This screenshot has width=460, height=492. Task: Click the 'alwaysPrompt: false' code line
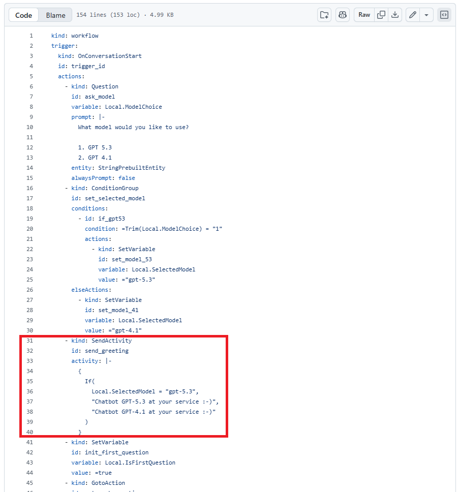click(103, 178)
